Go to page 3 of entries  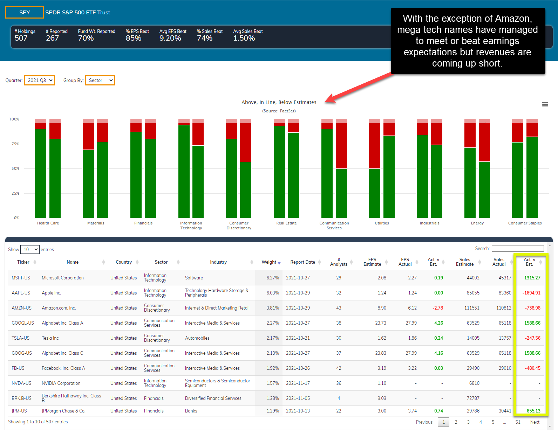point(468,422)
